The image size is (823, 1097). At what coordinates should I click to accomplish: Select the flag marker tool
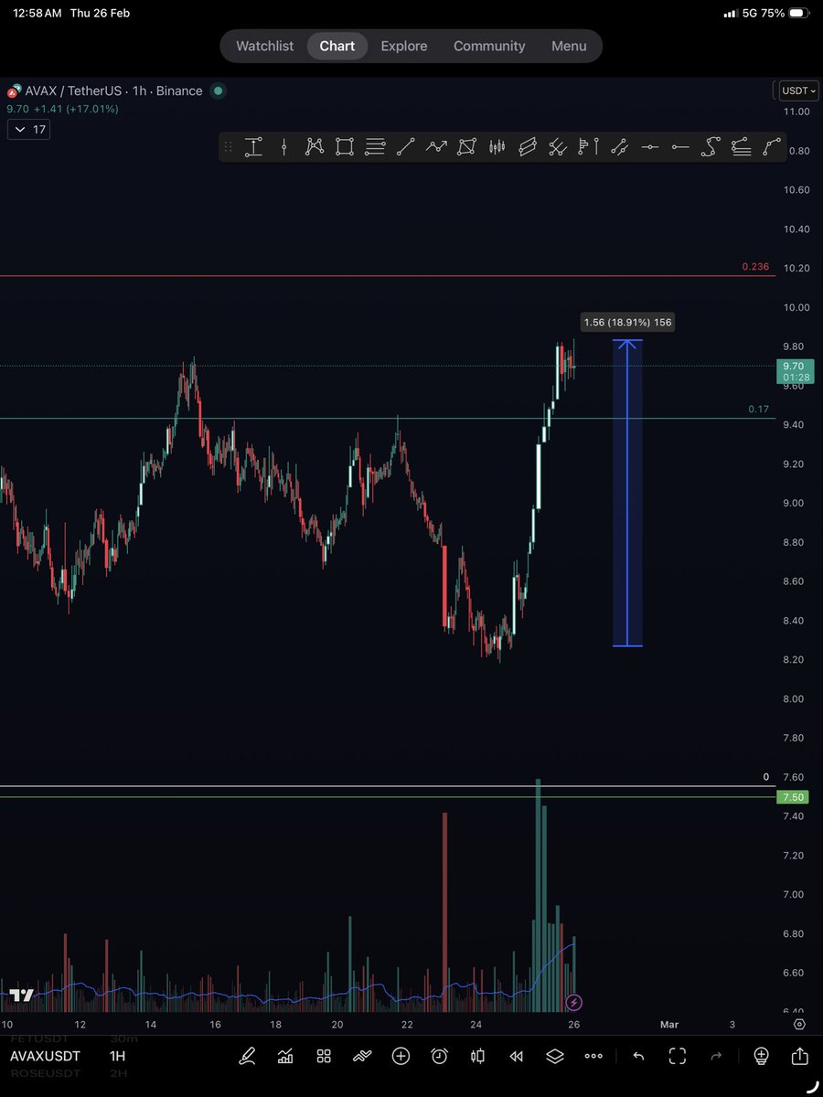click(589, 146)
